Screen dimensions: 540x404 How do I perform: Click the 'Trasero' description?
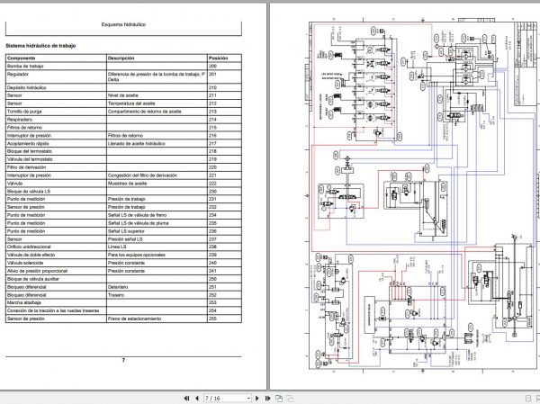click(116, 295)
